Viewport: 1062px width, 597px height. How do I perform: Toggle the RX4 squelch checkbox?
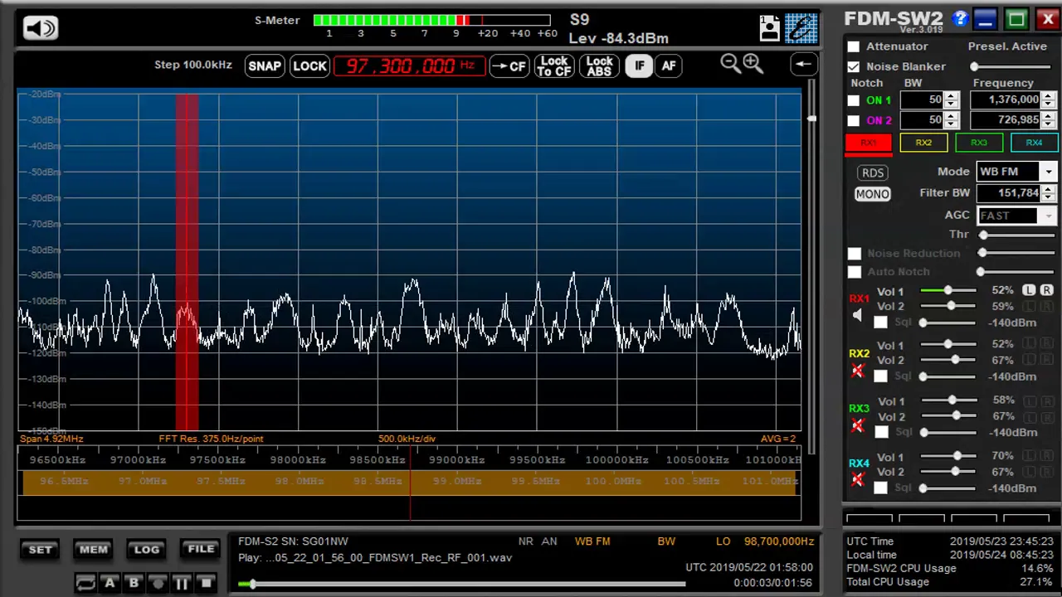tap(880, 488)
